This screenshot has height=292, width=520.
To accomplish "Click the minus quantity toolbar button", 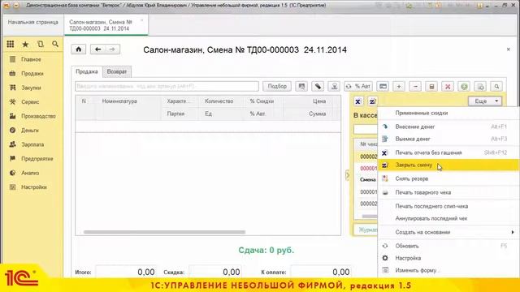I will (x=415, y=87).
